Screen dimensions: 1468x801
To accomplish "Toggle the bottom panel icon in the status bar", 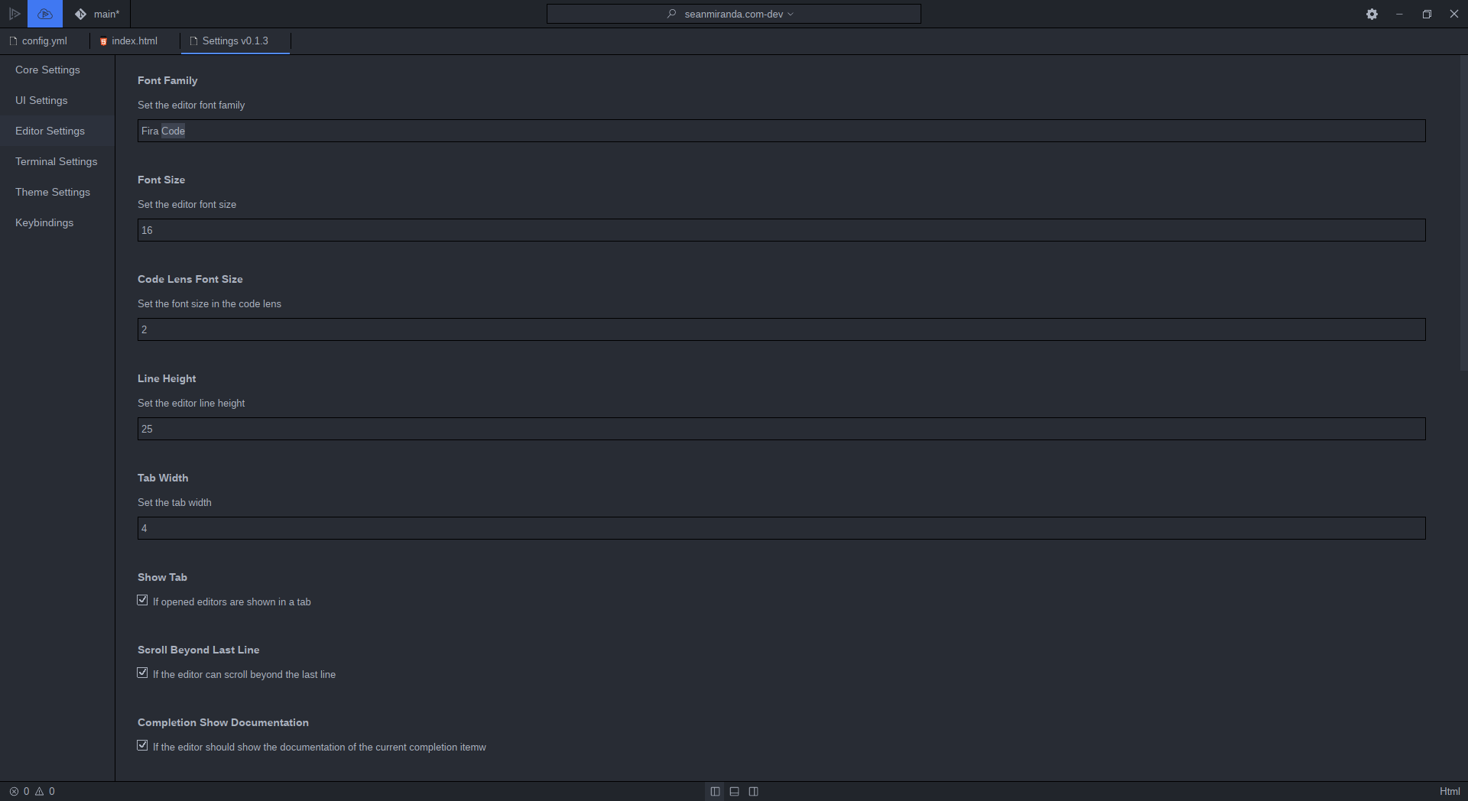I will (734, 791).
